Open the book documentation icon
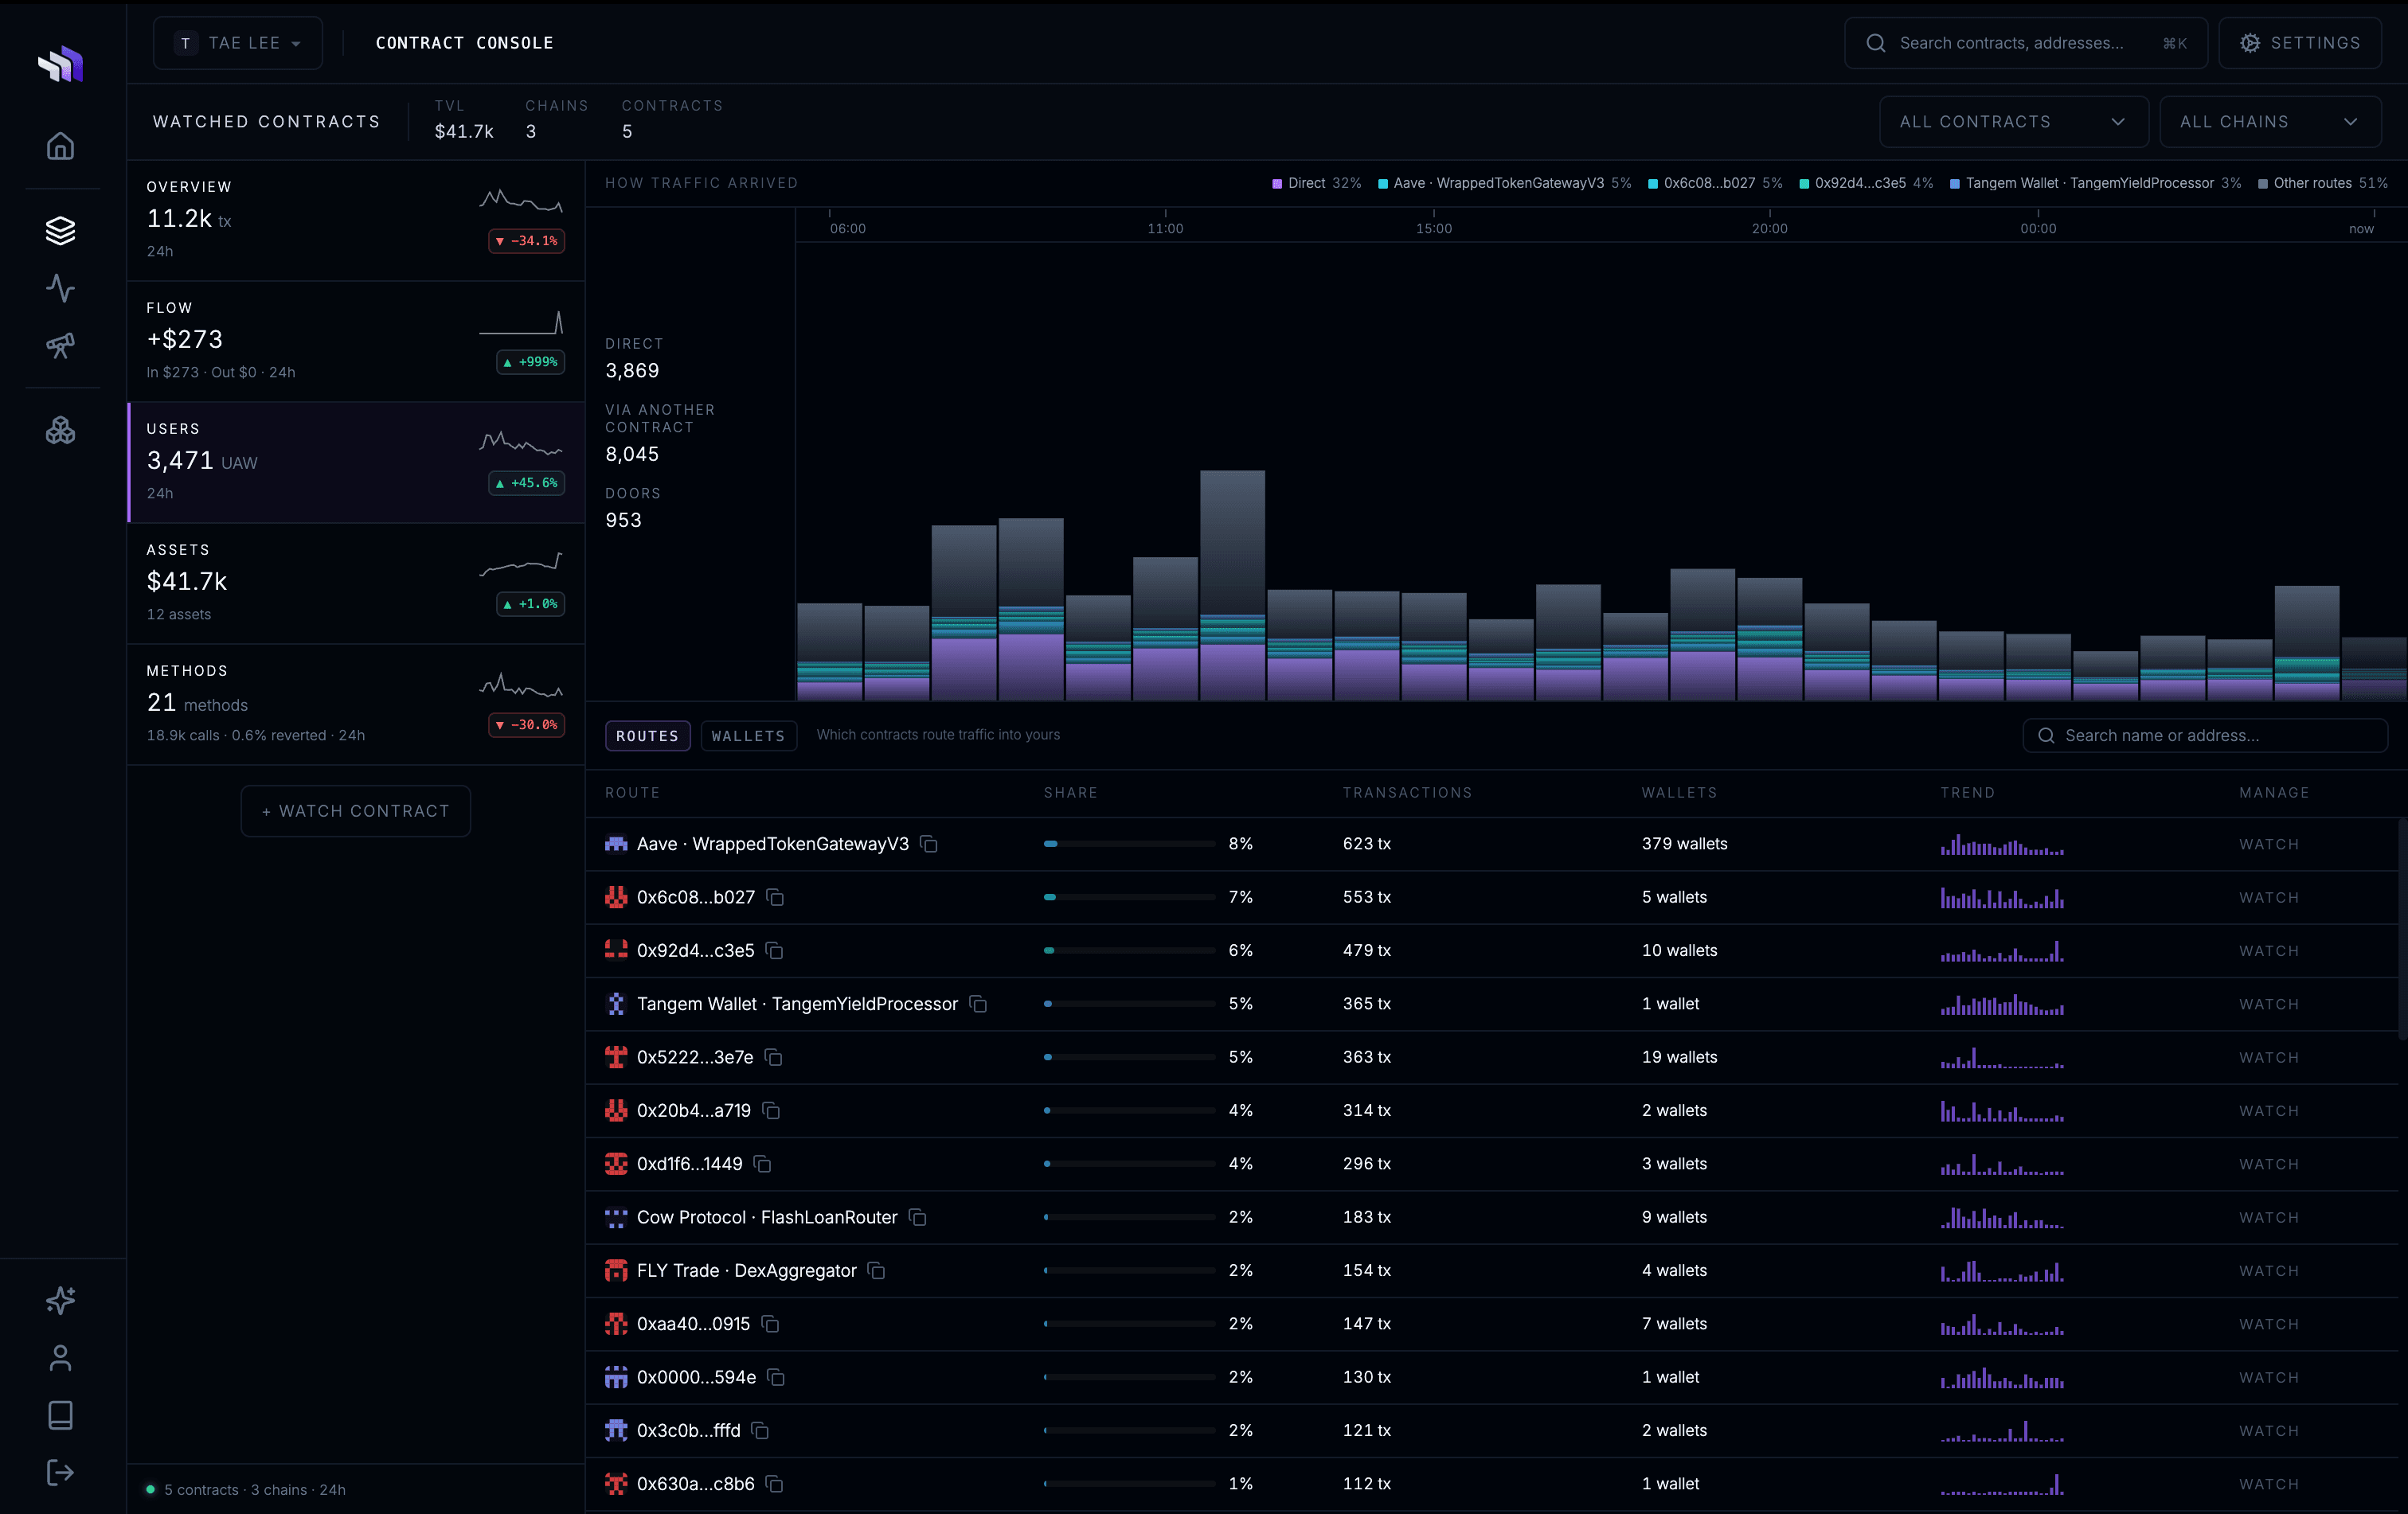Viewport: 2408px width, 1514px height. click(x=60, y=1415)
